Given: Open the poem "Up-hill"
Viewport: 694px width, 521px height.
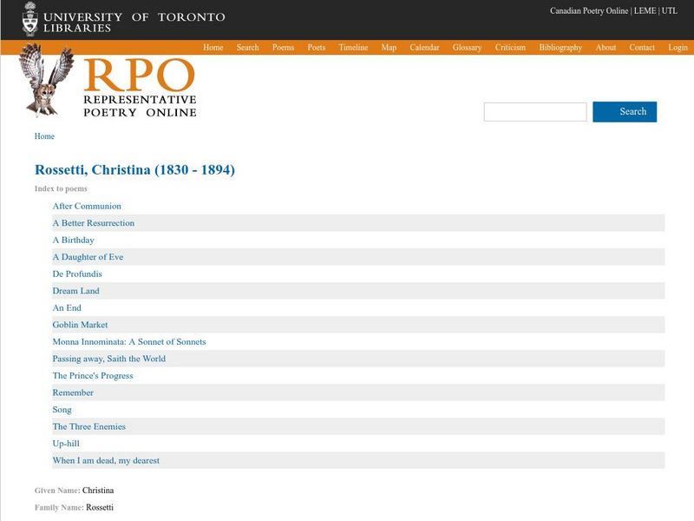Looking at the screenshot, I should pyautogui.click(x=68, y=443).
